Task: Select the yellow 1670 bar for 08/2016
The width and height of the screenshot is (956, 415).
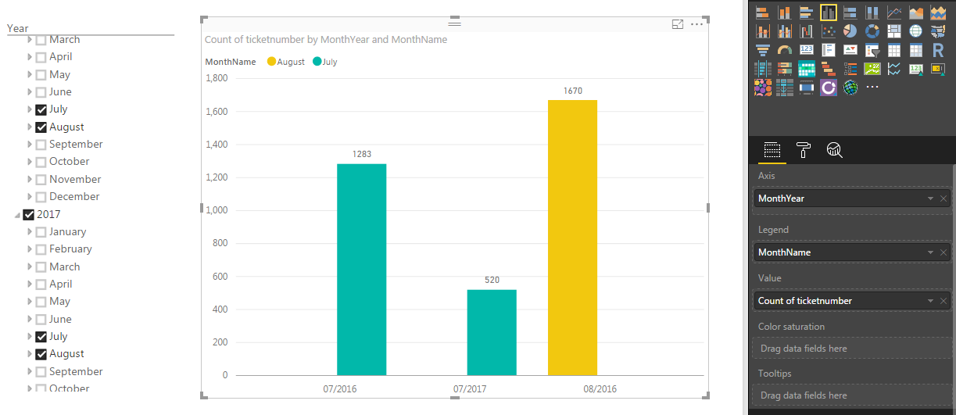Action: 572,238
